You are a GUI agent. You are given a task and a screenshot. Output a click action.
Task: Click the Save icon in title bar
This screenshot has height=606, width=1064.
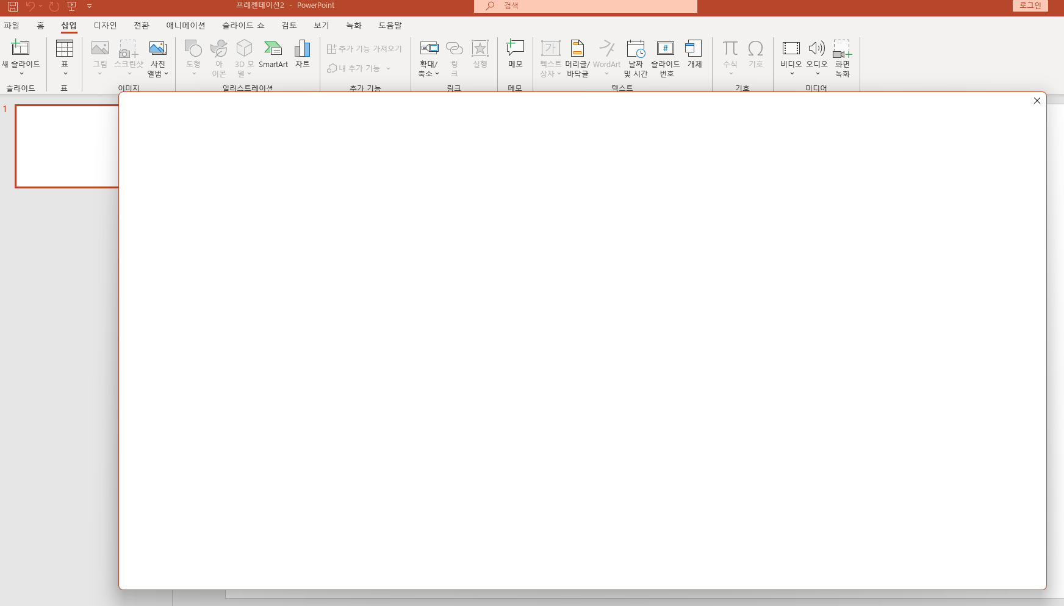point(13,6)
